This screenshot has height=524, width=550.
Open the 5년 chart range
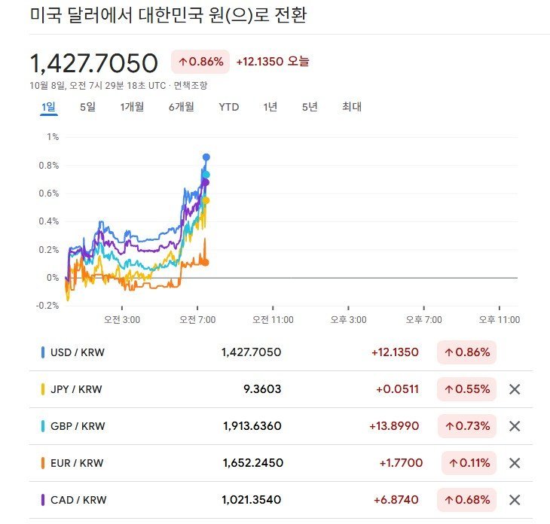[x=310, y=107]
